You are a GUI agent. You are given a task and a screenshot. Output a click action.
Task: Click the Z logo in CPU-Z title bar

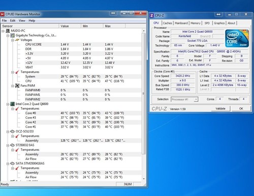click(151, 16)
